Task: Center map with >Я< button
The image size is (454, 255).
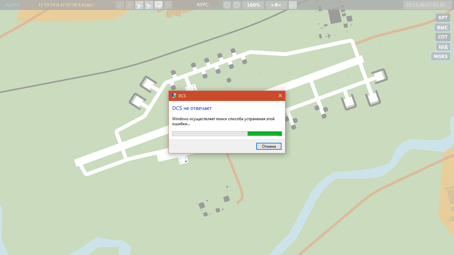Action: pyautogui.click(x=276, y=5)
